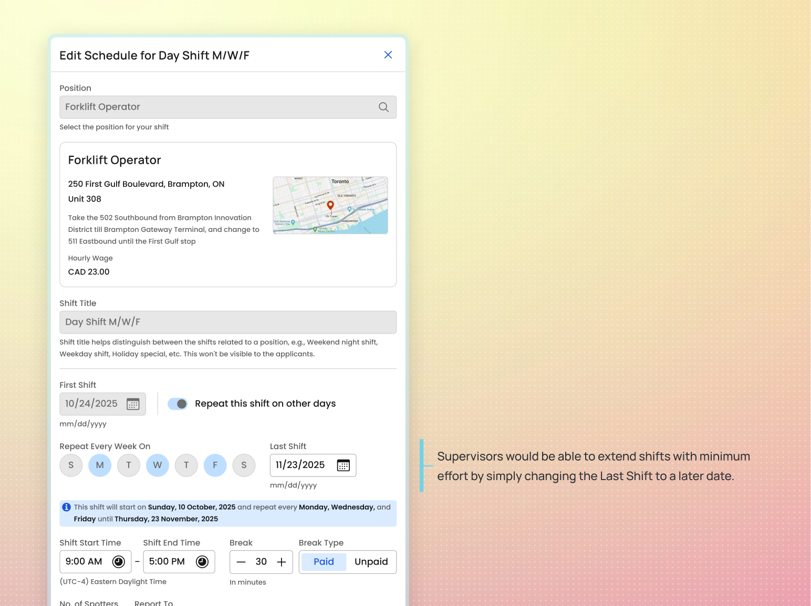Image resolution: width=811 pixels, height=606 pixels.
Task: Click the Day Shift M/W/F title field
Action: [x=228, y=322]
